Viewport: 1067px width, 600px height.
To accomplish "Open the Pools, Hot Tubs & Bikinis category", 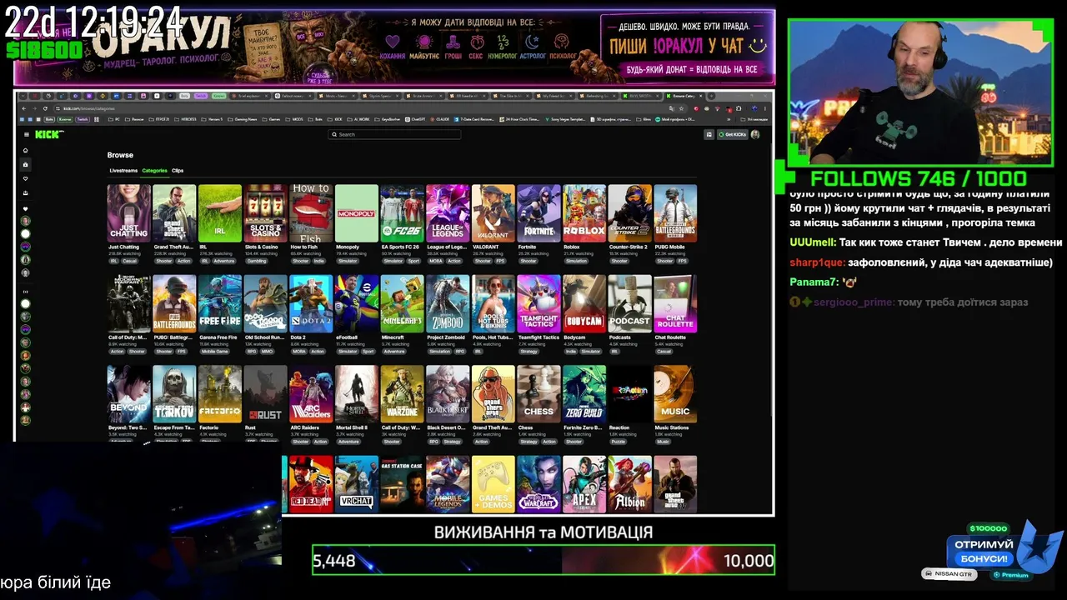I will pyautogui.click(x=493, y=304).
